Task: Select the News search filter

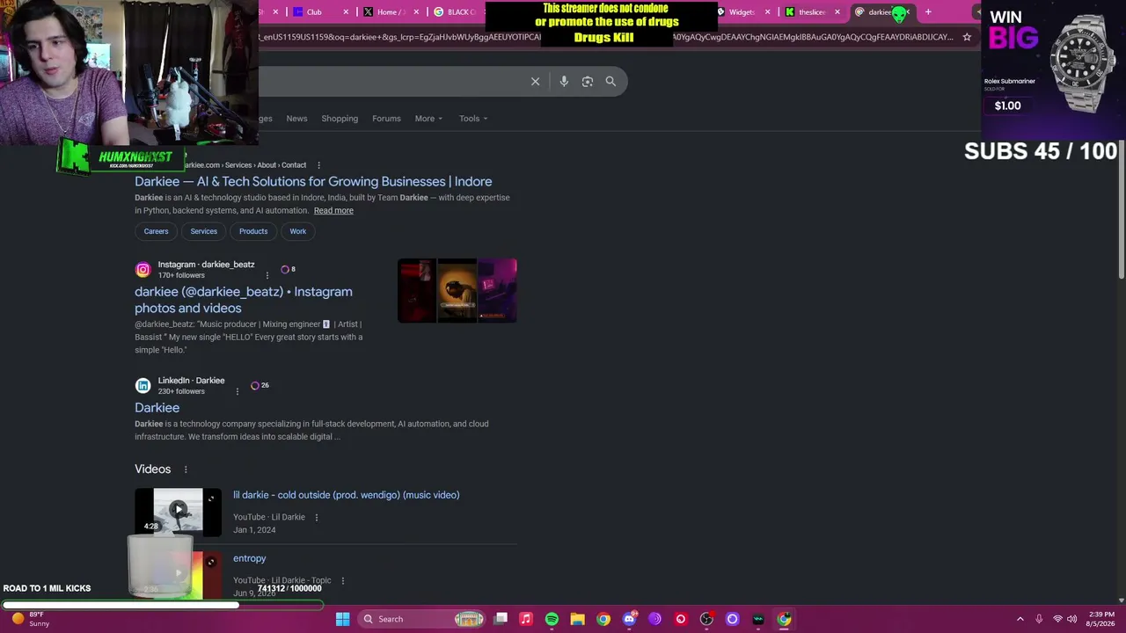Action: (x=296, y=119)
